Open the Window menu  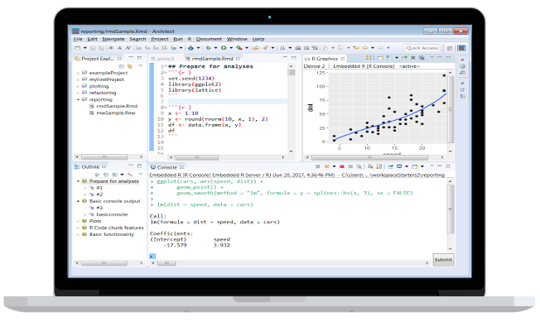pos(237,39)
